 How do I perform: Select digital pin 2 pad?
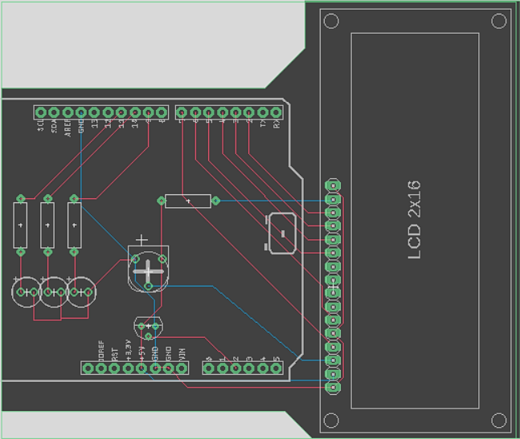249,112
